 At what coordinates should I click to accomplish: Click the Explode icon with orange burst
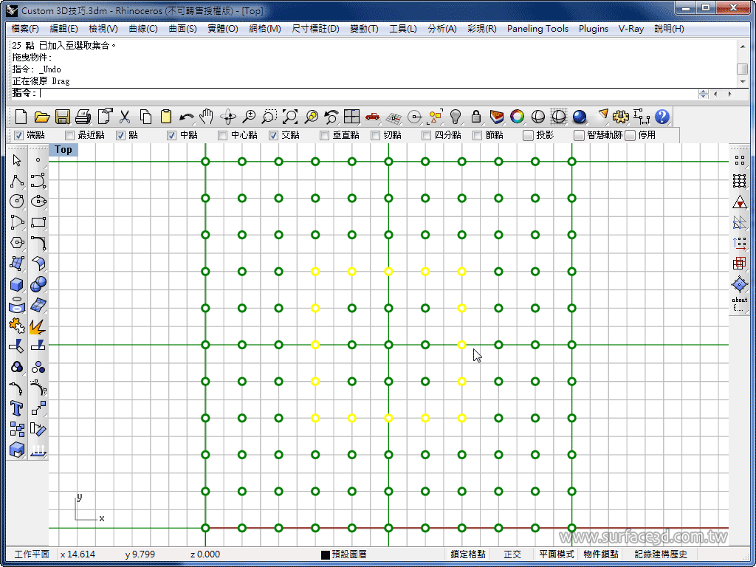(x=38, y=326)
